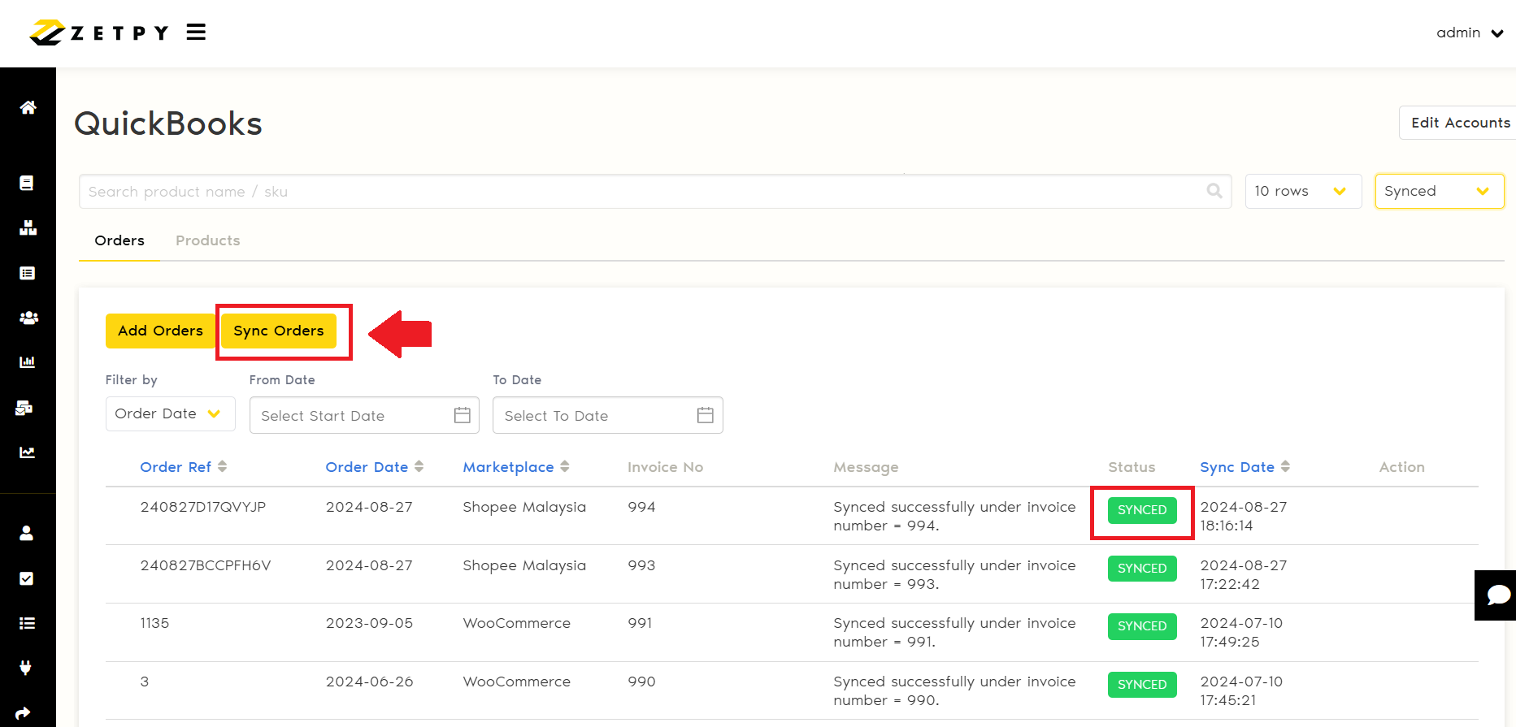Click the home icon in sidebar
This screenshot has height=727, width=1516.
point(28,107)
